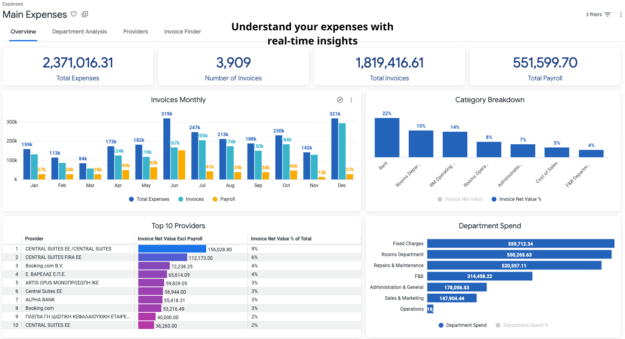Select the Providers tab

135,31
